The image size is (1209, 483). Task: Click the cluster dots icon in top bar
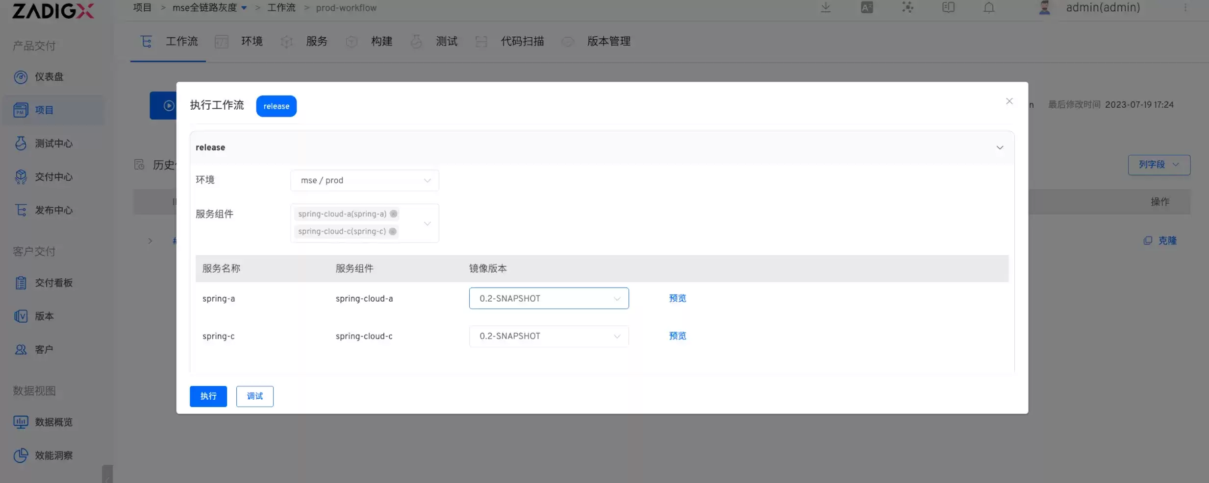(907, 7)
